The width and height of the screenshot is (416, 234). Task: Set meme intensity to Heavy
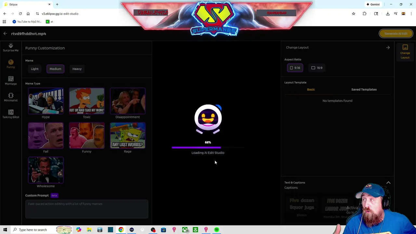click(77, 69)
